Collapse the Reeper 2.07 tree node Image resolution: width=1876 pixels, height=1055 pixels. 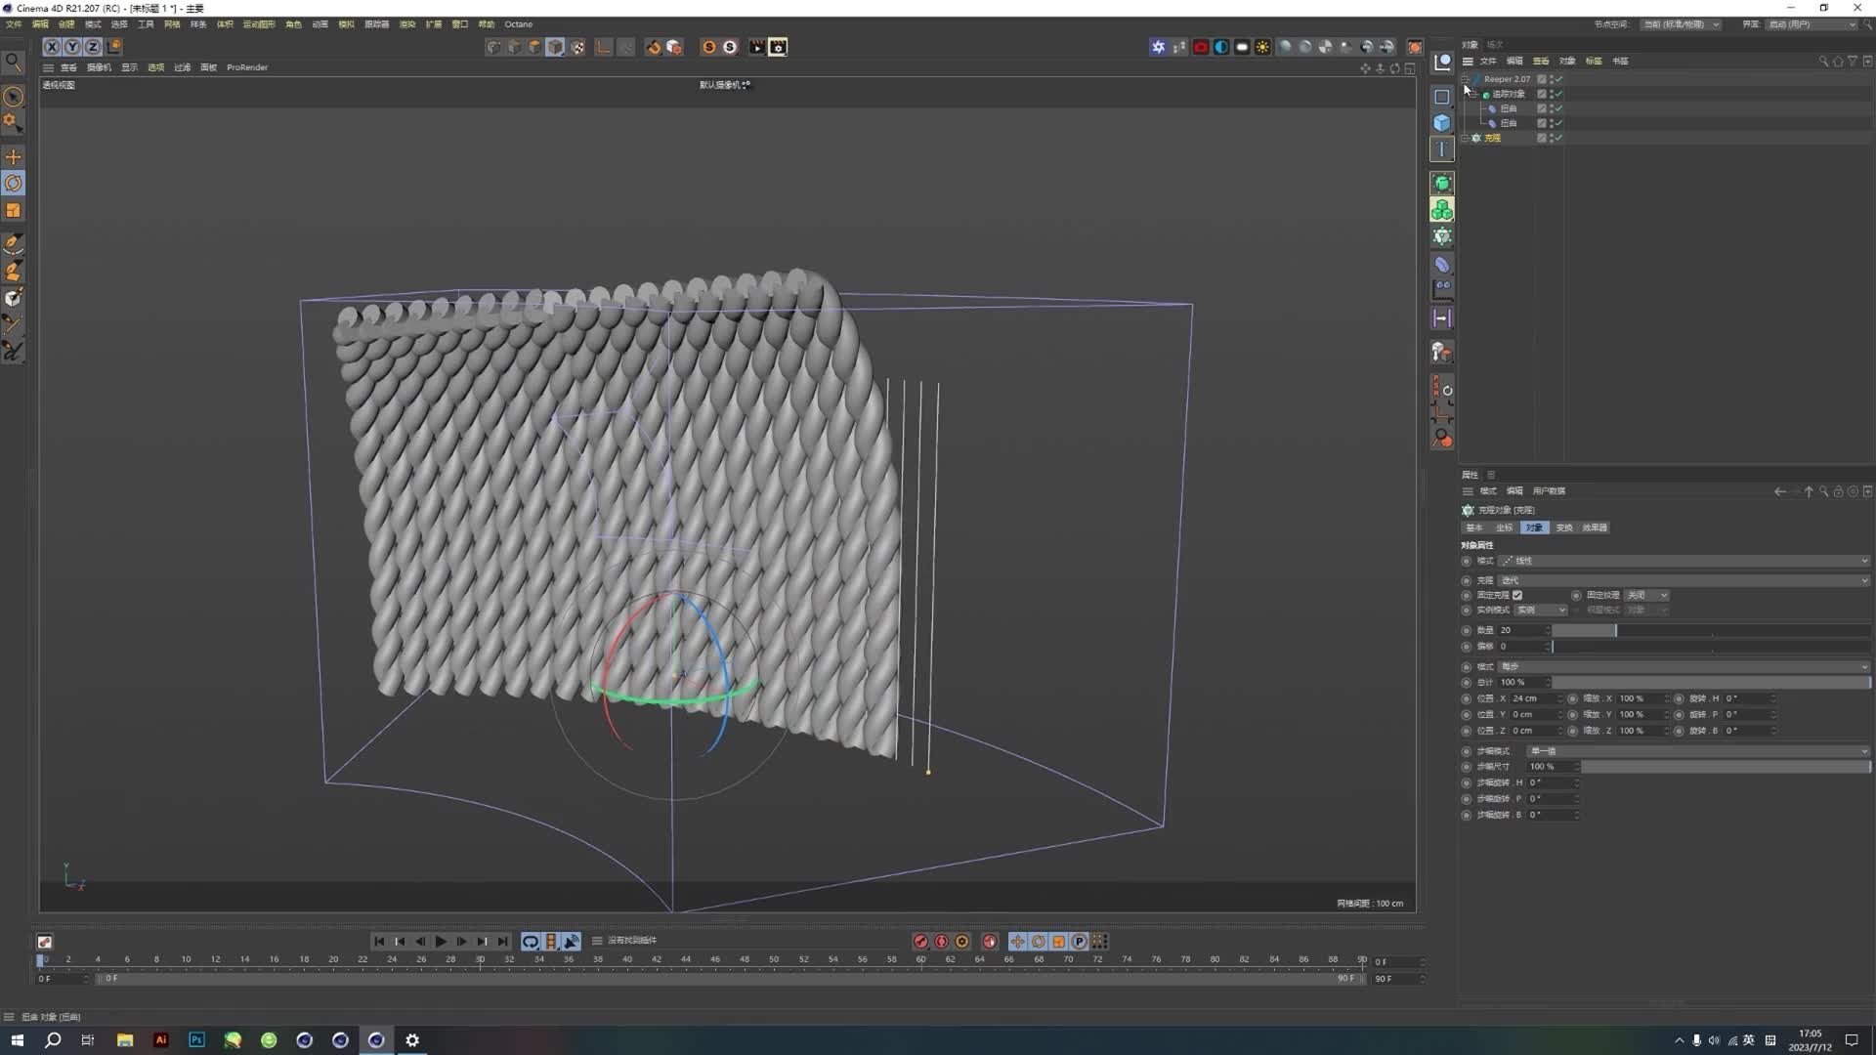[x=1466, y=79]
